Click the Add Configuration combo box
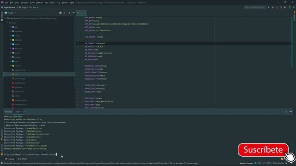The image size is (296, 166). coord(254,7)
